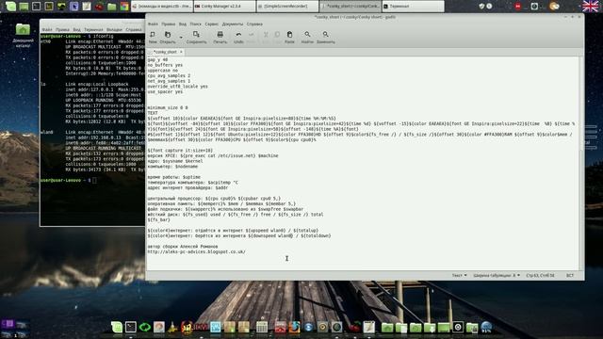The image size is (603, 339).
Task: Save the document with the Save icon
Action: (x=196, y=35)
